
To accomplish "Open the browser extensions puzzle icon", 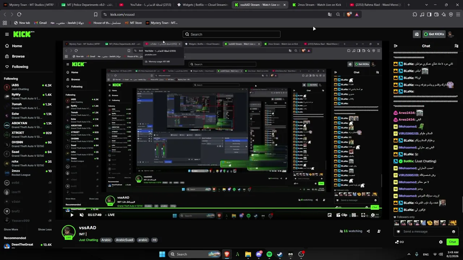I will point(415,14).
